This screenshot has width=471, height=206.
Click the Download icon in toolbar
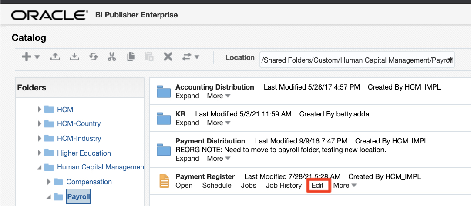pos(74,57)
